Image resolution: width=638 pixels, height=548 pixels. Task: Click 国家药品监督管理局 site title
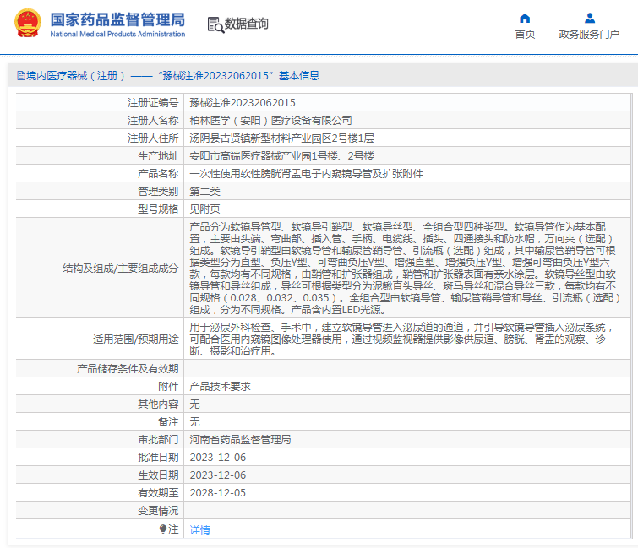[117, 19]
